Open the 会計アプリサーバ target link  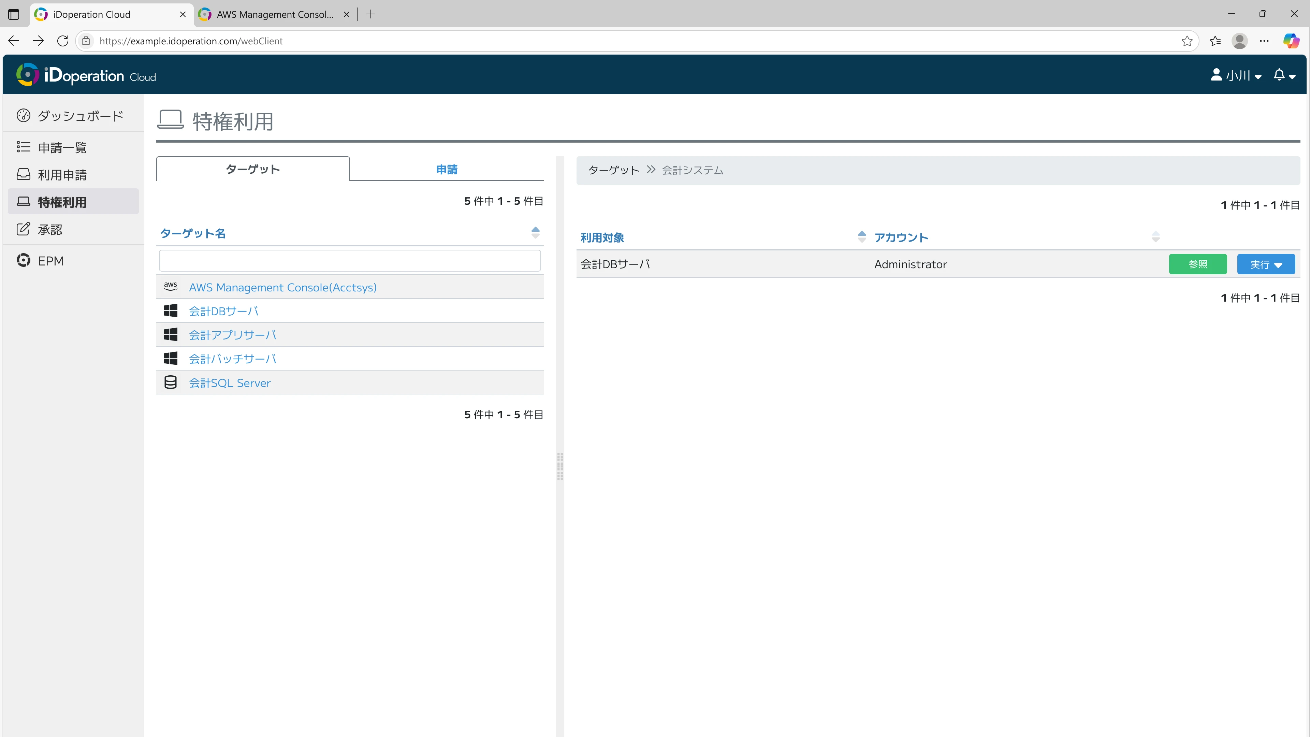point(232,335)
